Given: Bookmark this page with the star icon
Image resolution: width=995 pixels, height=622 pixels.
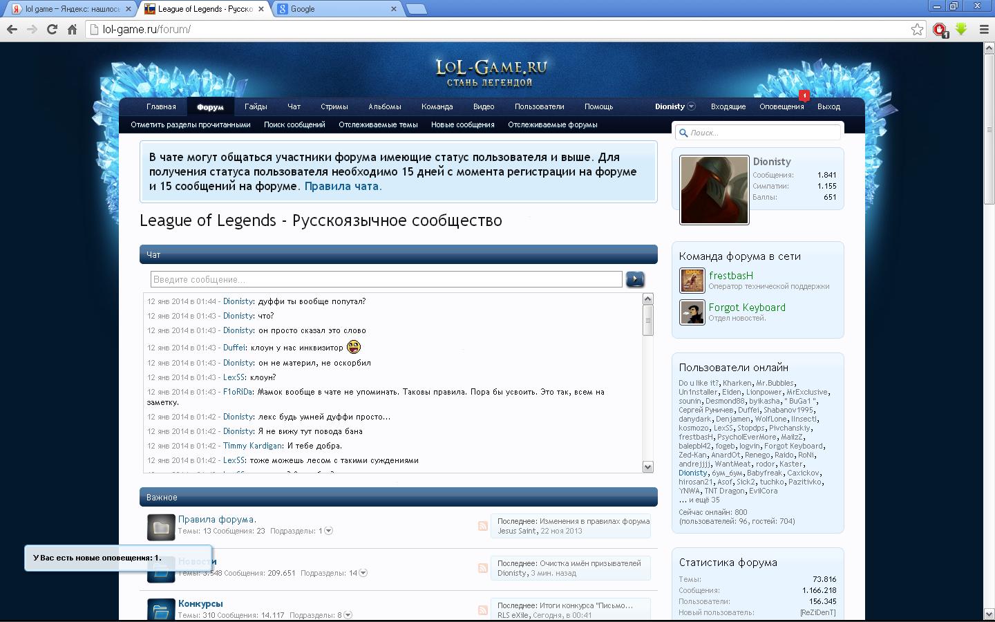Looking at the screenshot, I should 917,29.
